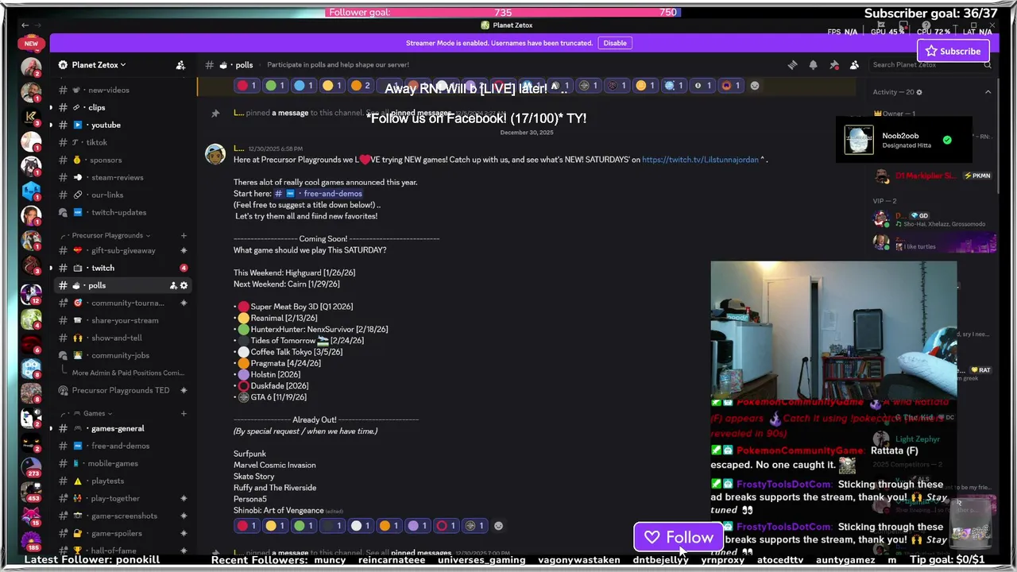1017x572 pixels.
Task: Click the webcam video overlay
Action: (x=833, y=330)
